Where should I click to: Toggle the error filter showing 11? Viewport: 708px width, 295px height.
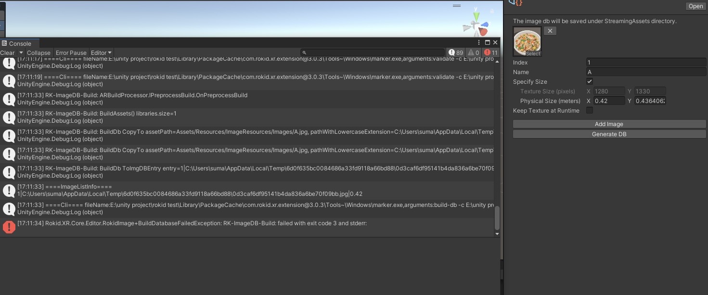[491, 52]
